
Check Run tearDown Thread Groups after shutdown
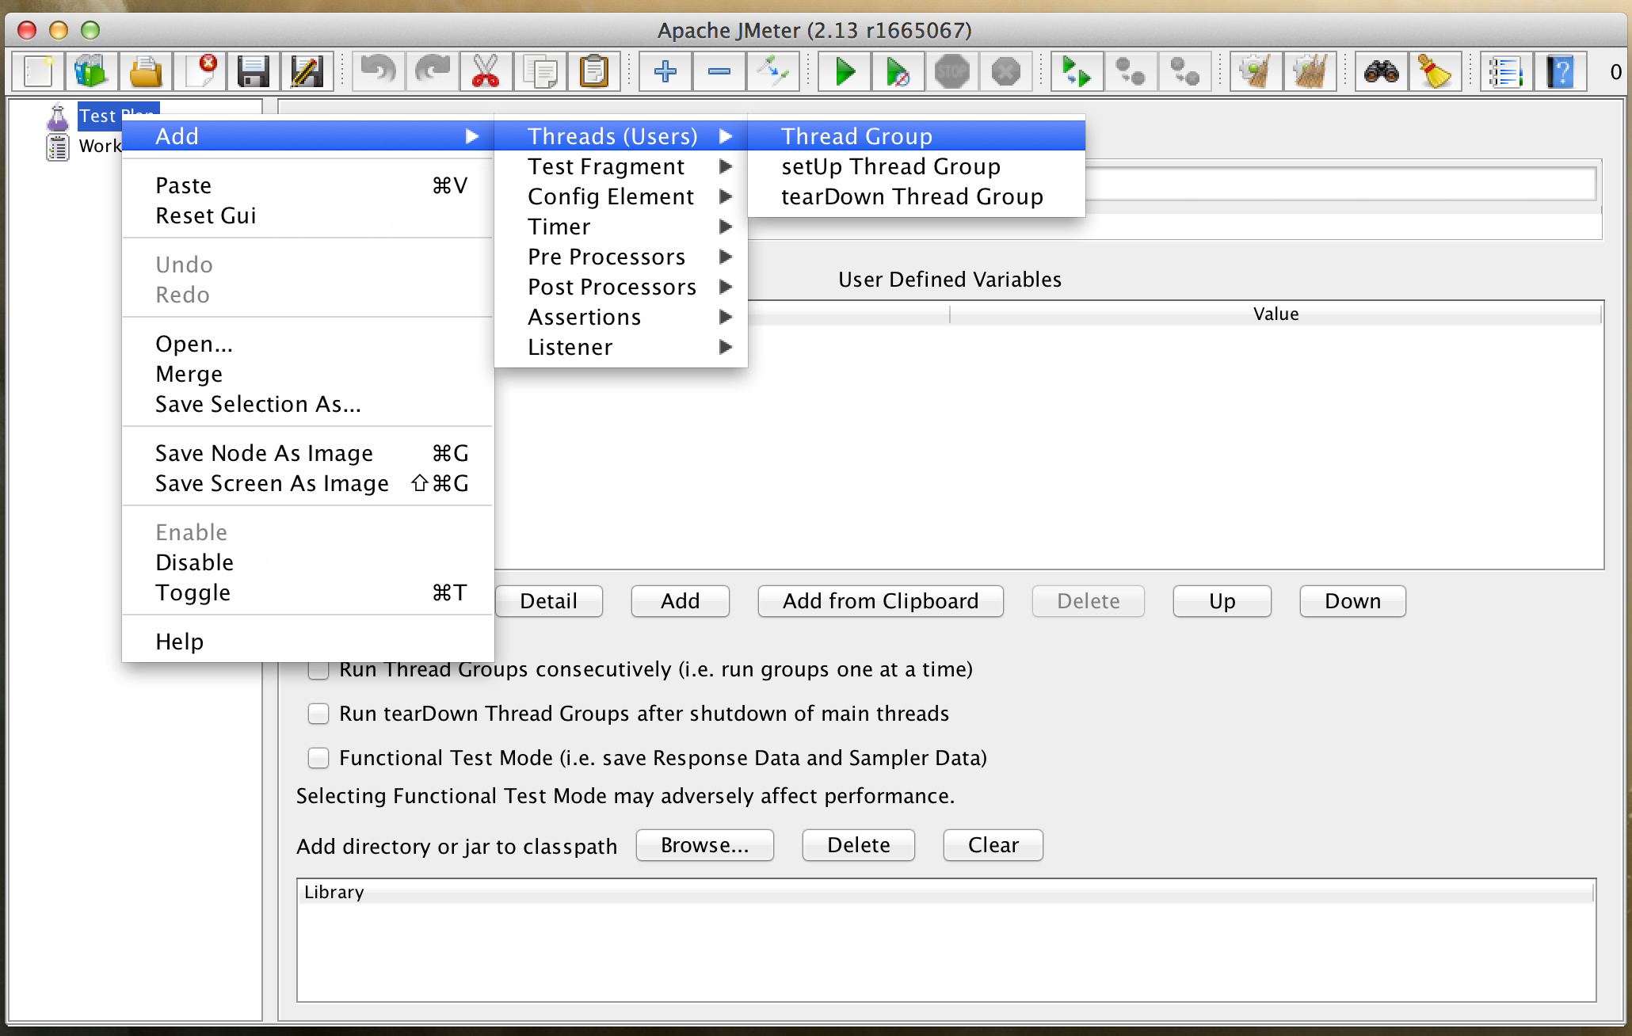(318, 714)
